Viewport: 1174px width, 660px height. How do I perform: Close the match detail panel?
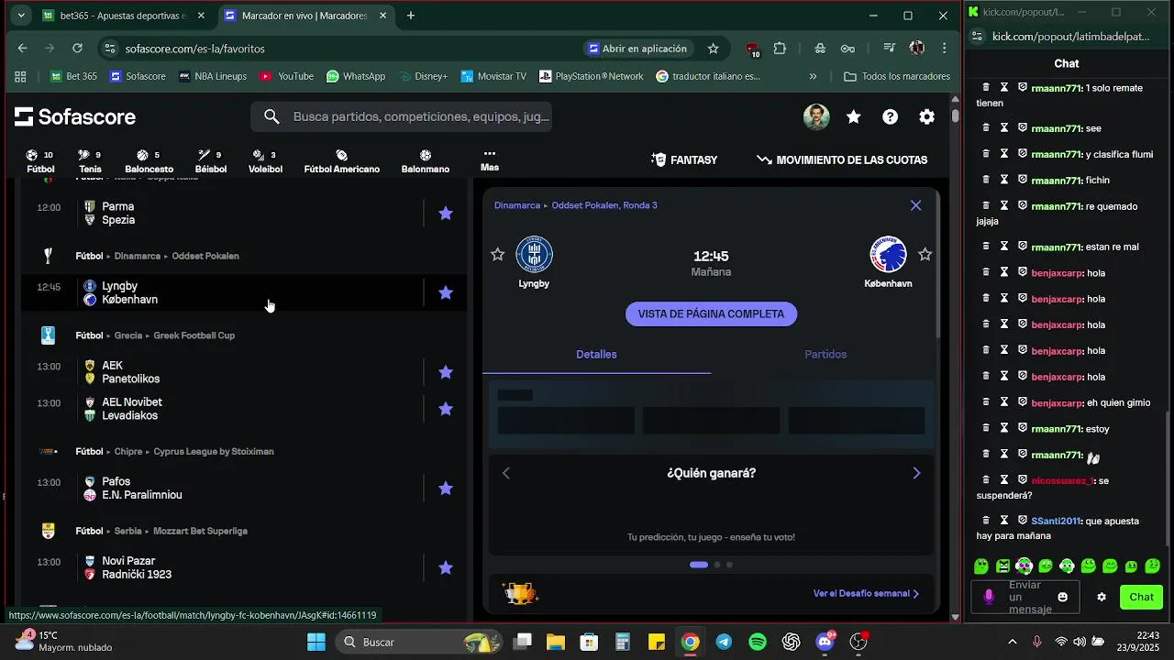(915, 205)
